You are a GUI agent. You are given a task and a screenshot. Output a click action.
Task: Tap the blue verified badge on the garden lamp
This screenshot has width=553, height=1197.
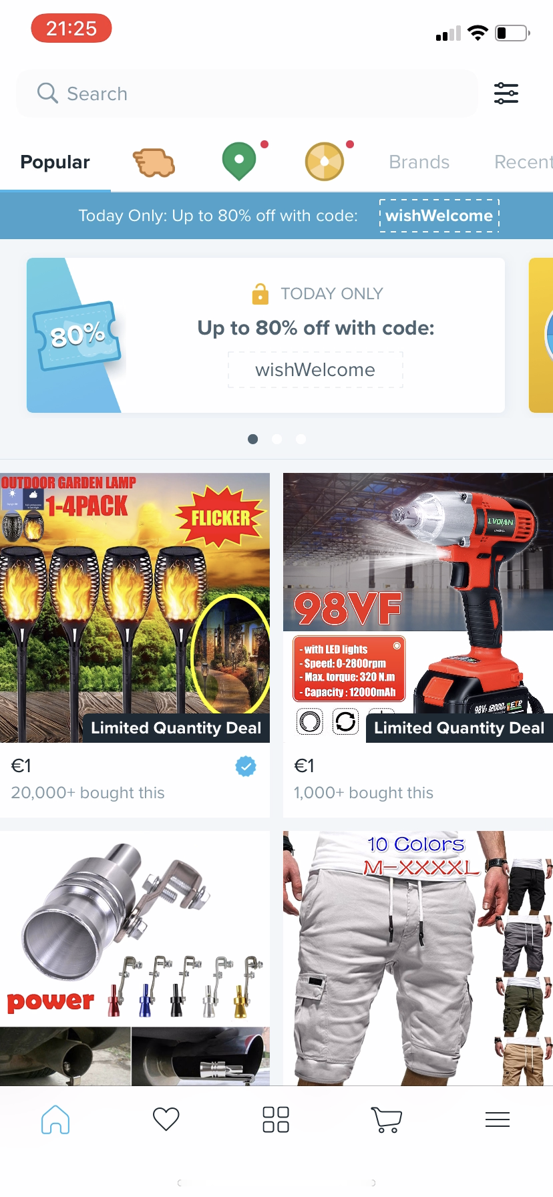click(246, 766)
